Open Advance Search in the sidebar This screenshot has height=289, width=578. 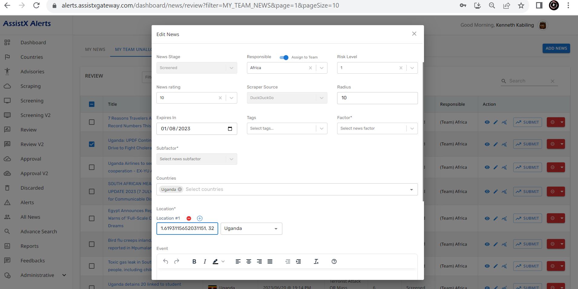coord(38,231)
